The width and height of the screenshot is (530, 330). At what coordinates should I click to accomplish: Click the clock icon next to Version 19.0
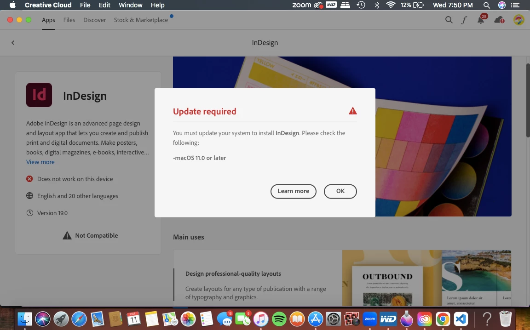30,213
